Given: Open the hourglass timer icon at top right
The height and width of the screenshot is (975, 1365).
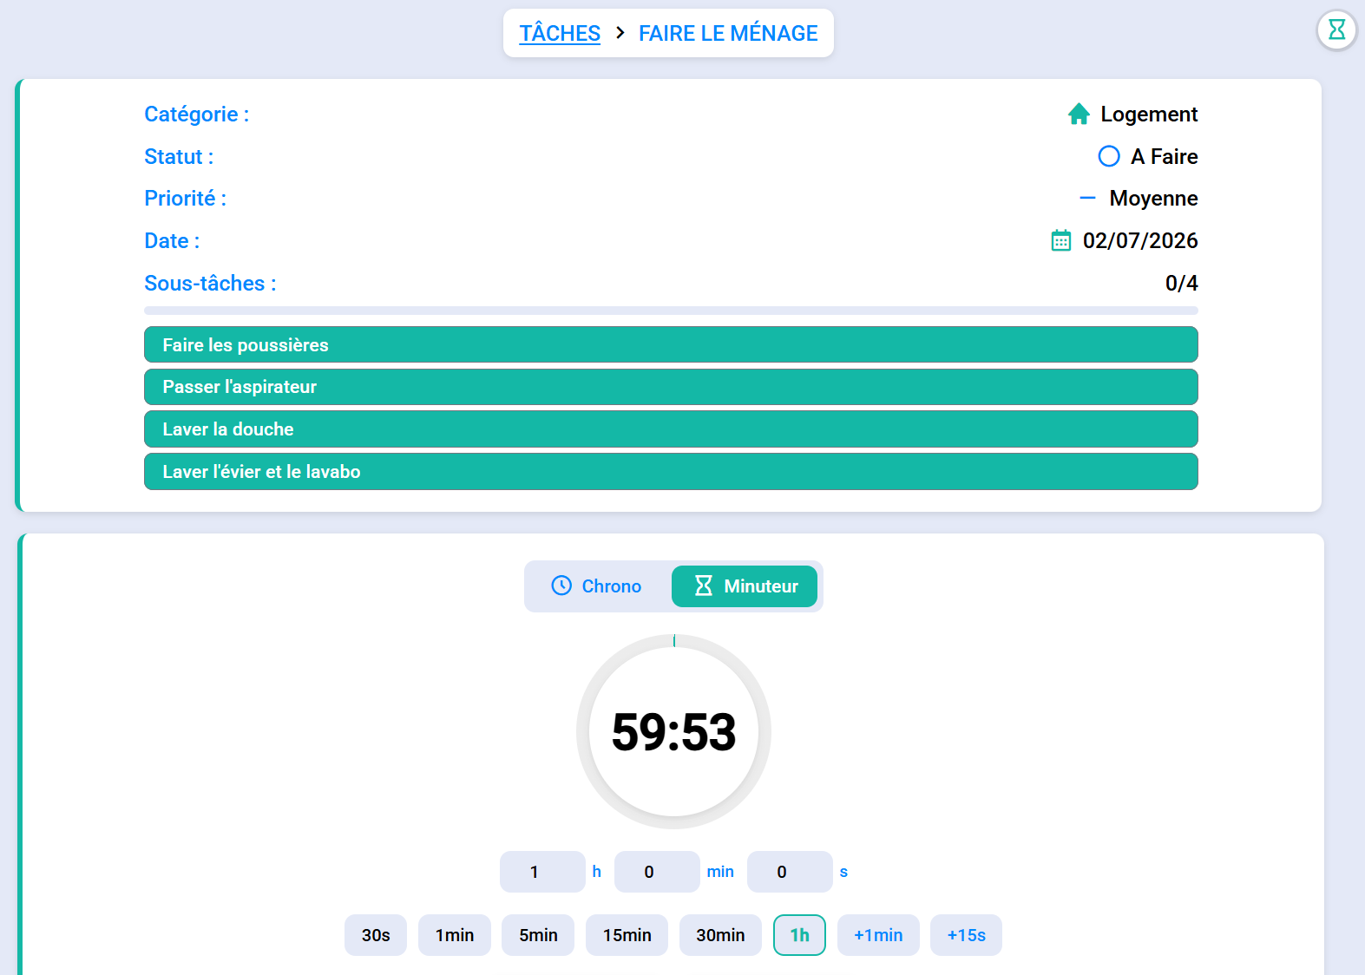Looking at the screenshot, I should [x=1336, y=29].
